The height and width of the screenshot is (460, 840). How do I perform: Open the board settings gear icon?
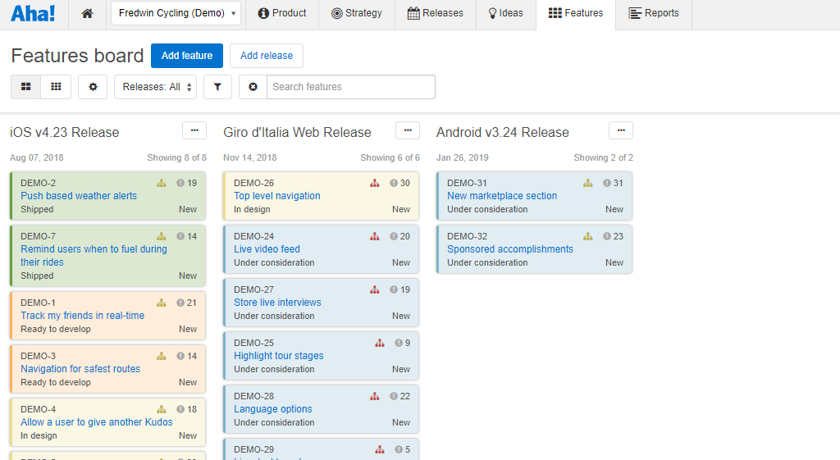click(93, 87)
